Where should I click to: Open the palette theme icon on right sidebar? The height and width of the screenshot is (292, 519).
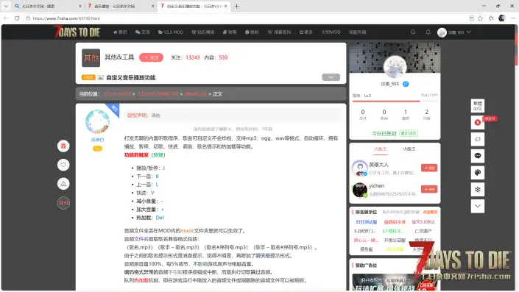click(x=477, y=173)
